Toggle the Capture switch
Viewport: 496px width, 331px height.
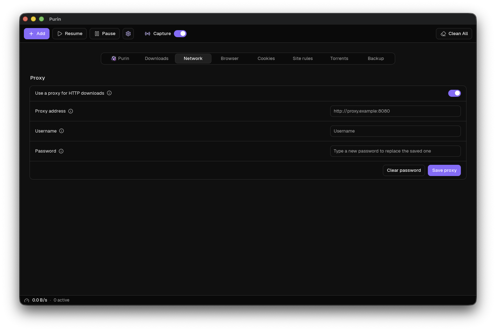(180, 34)
